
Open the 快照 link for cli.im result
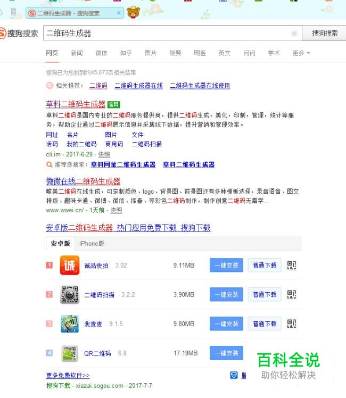[x=104, y=155]
